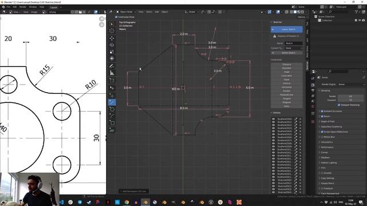367x206 pixels.
Task: Select the Rotate tool in the viewport toolbar
Action: pos(112,45)
